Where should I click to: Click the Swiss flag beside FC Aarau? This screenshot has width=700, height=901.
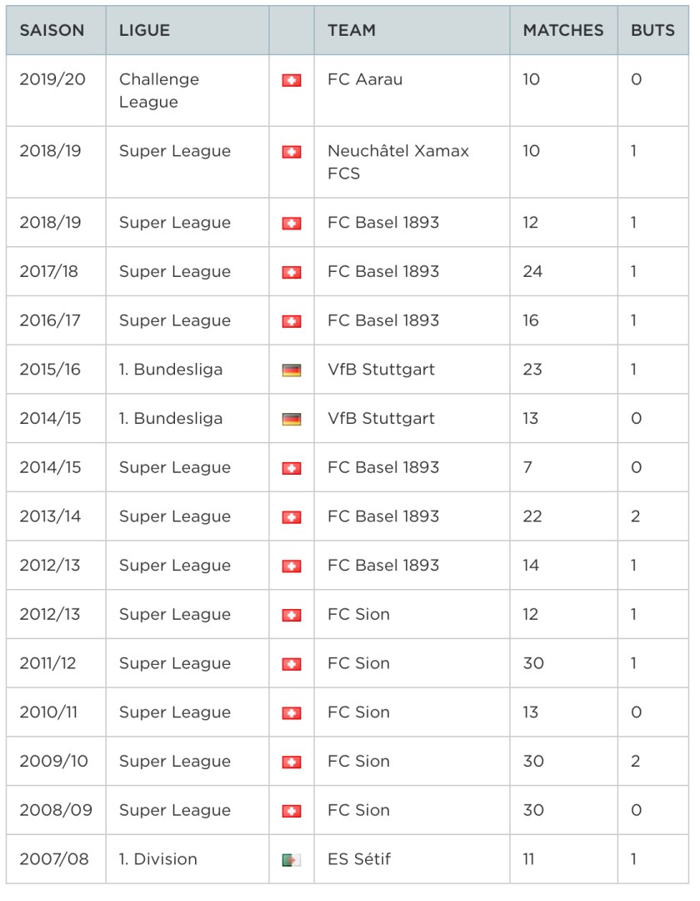pyautogui.click(x=292, y=81)
